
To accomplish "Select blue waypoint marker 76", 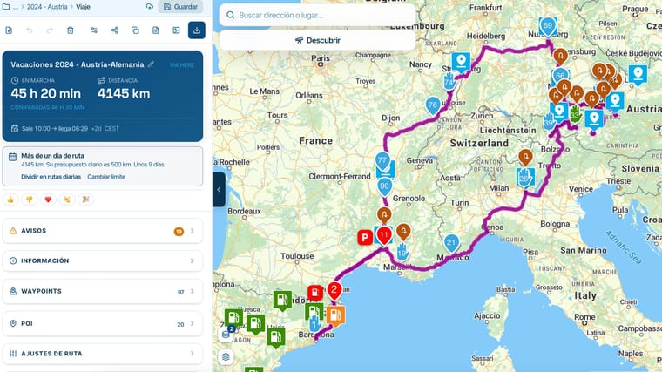I will (433, 105).
